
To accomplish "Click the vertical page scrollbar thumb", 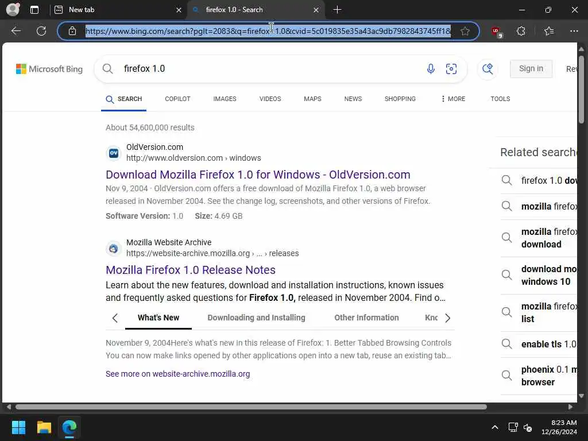I will pyautogui.click(x=581, y=89).
